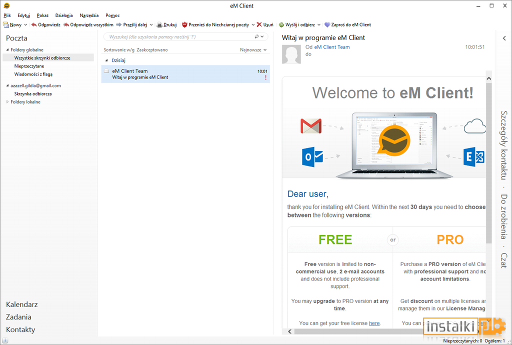The width and height of the screenshot is (512, 345).
Task: Expand the Foldery lokalne tree node
Action: [7, 102]
